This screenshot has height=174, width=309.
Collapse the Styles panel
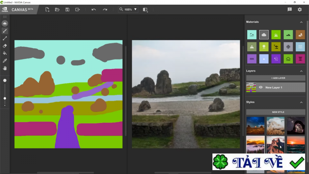[x=301, y=102]
